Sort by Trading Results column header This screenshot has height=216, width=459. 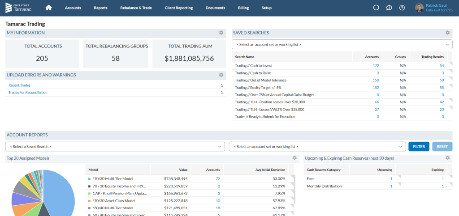click(433, 57)
